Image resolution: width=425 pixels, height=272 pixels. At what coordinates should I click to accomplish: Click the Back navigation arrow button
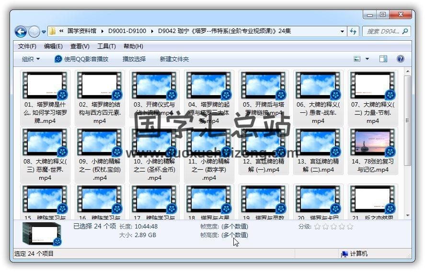(21, 32)
